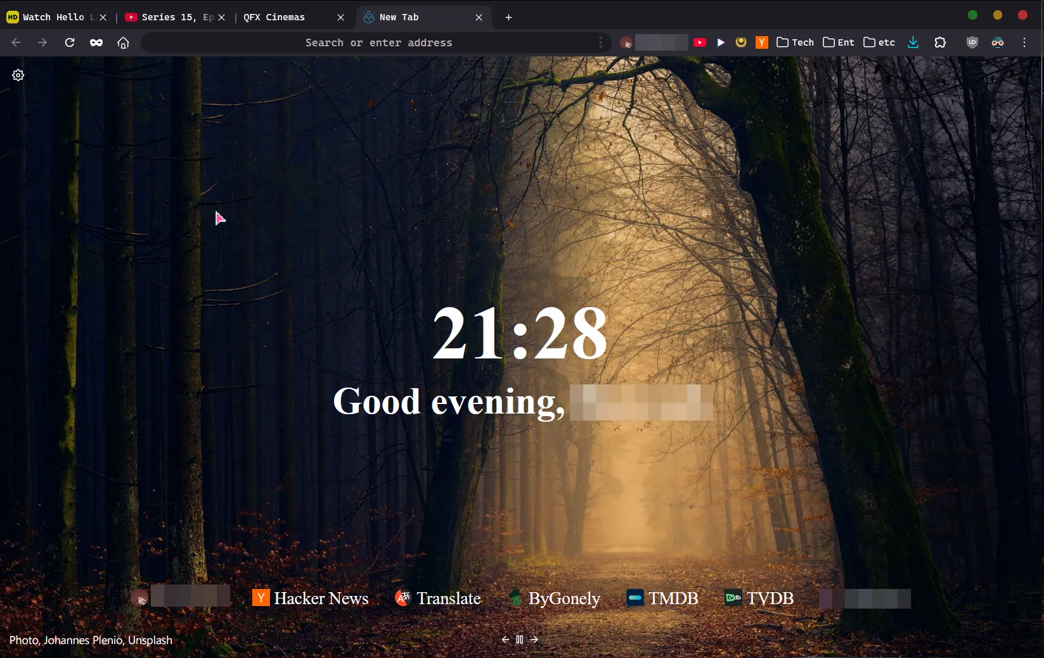
Task: Show the next wallpaper using the arrow
Action: pyautogui.click(x=534, y=640)
